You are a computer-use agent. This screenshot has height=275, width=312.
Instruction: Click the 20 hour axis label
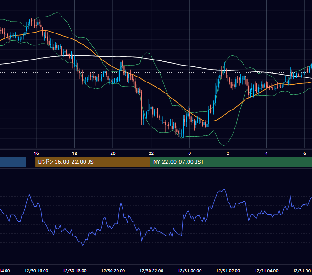point(113,154)
